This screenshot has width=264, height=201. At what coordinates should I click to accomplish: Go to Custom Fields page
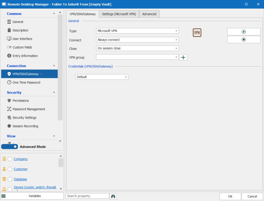22,47
